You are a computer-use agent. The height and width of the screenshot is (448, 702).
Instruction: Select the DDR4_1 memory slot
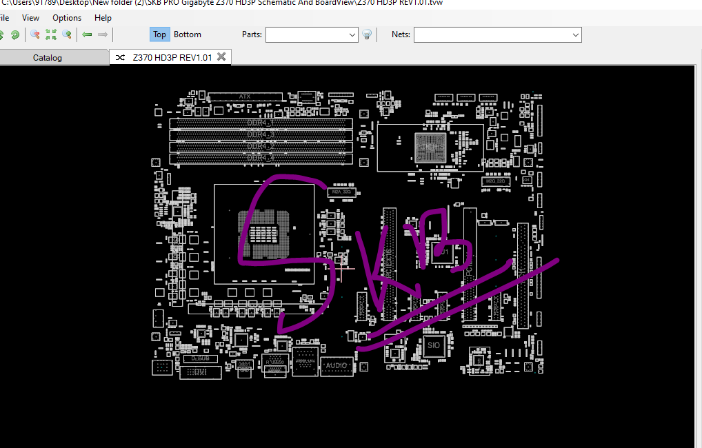click(x=261, y=123)
